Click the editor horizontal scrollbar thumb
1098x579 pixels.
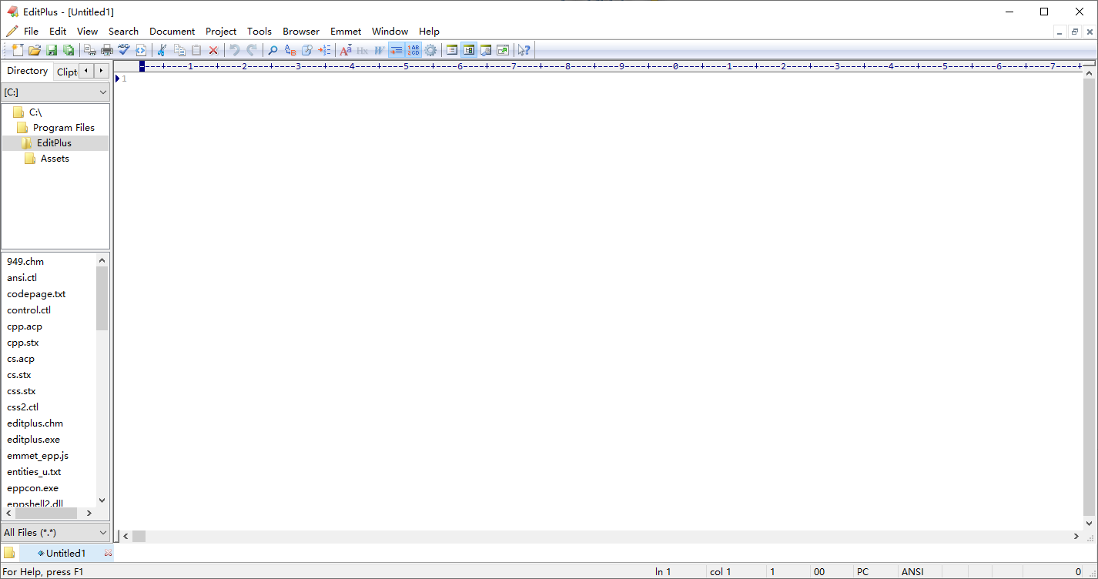[139, 536]
